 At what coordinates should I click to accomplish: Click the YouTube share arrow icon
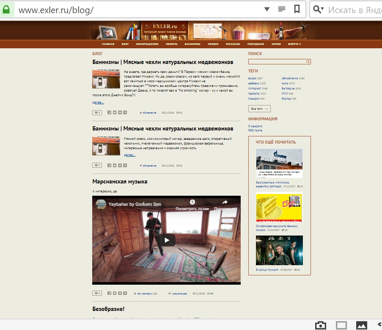(225, 202)
